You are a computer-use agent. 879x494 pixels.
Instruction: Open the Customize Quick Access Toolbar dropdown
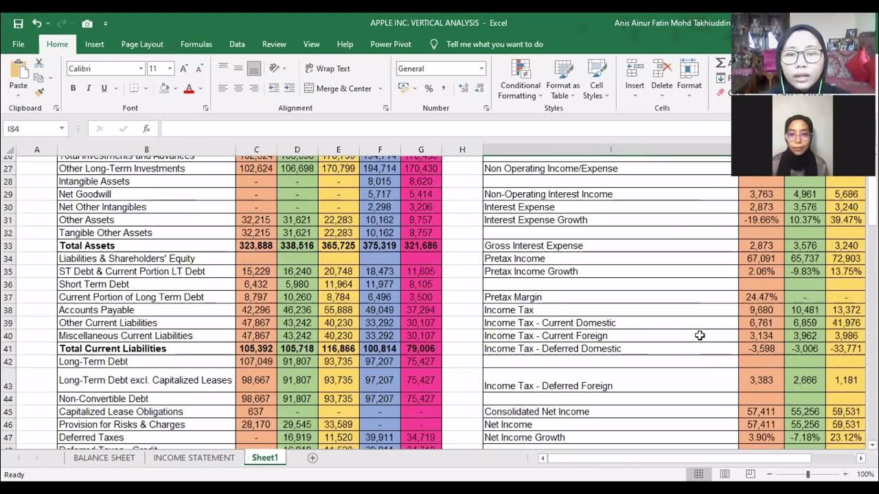point(105,23)
